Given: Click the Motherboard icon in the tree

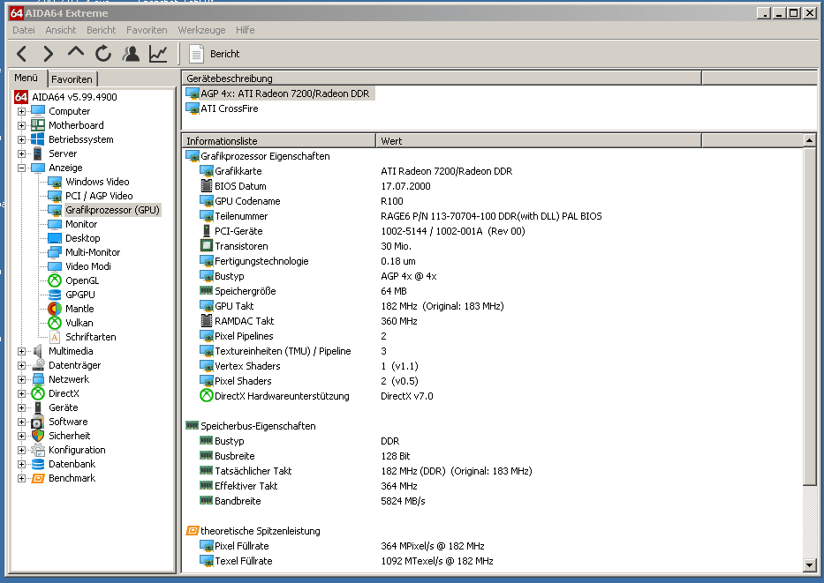Looking at the screenshot, I should [x=38, y=125].
